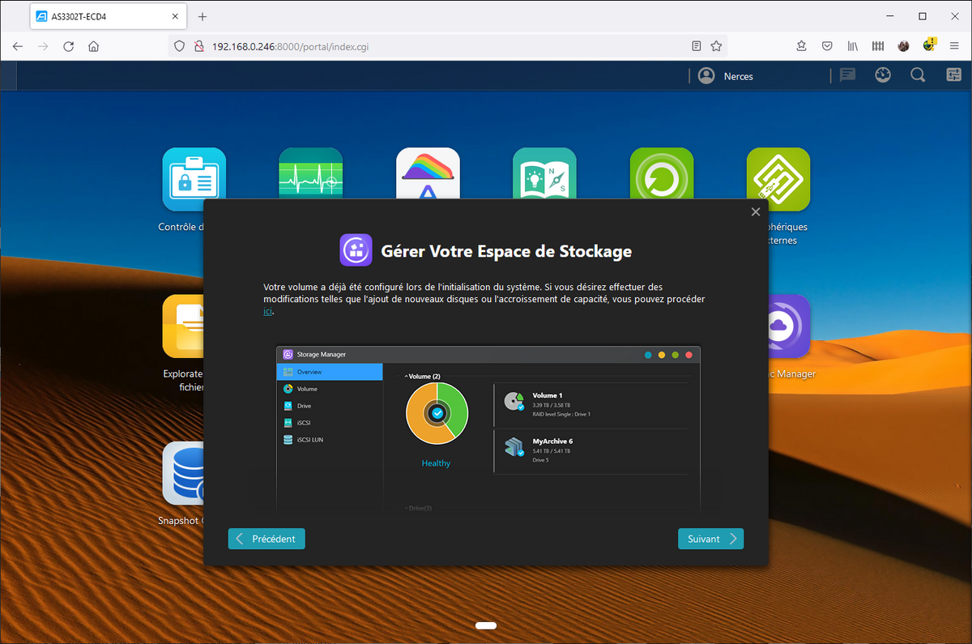
Task: Open the Nerces account menu
Action: (738, 76)
